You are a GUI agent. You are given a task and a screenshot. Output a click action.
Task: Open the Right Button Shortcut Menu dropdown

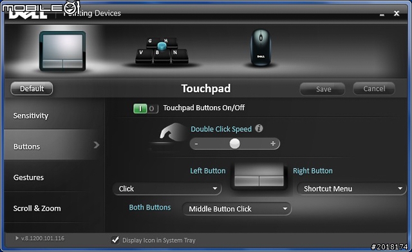(x=351, y=189)
